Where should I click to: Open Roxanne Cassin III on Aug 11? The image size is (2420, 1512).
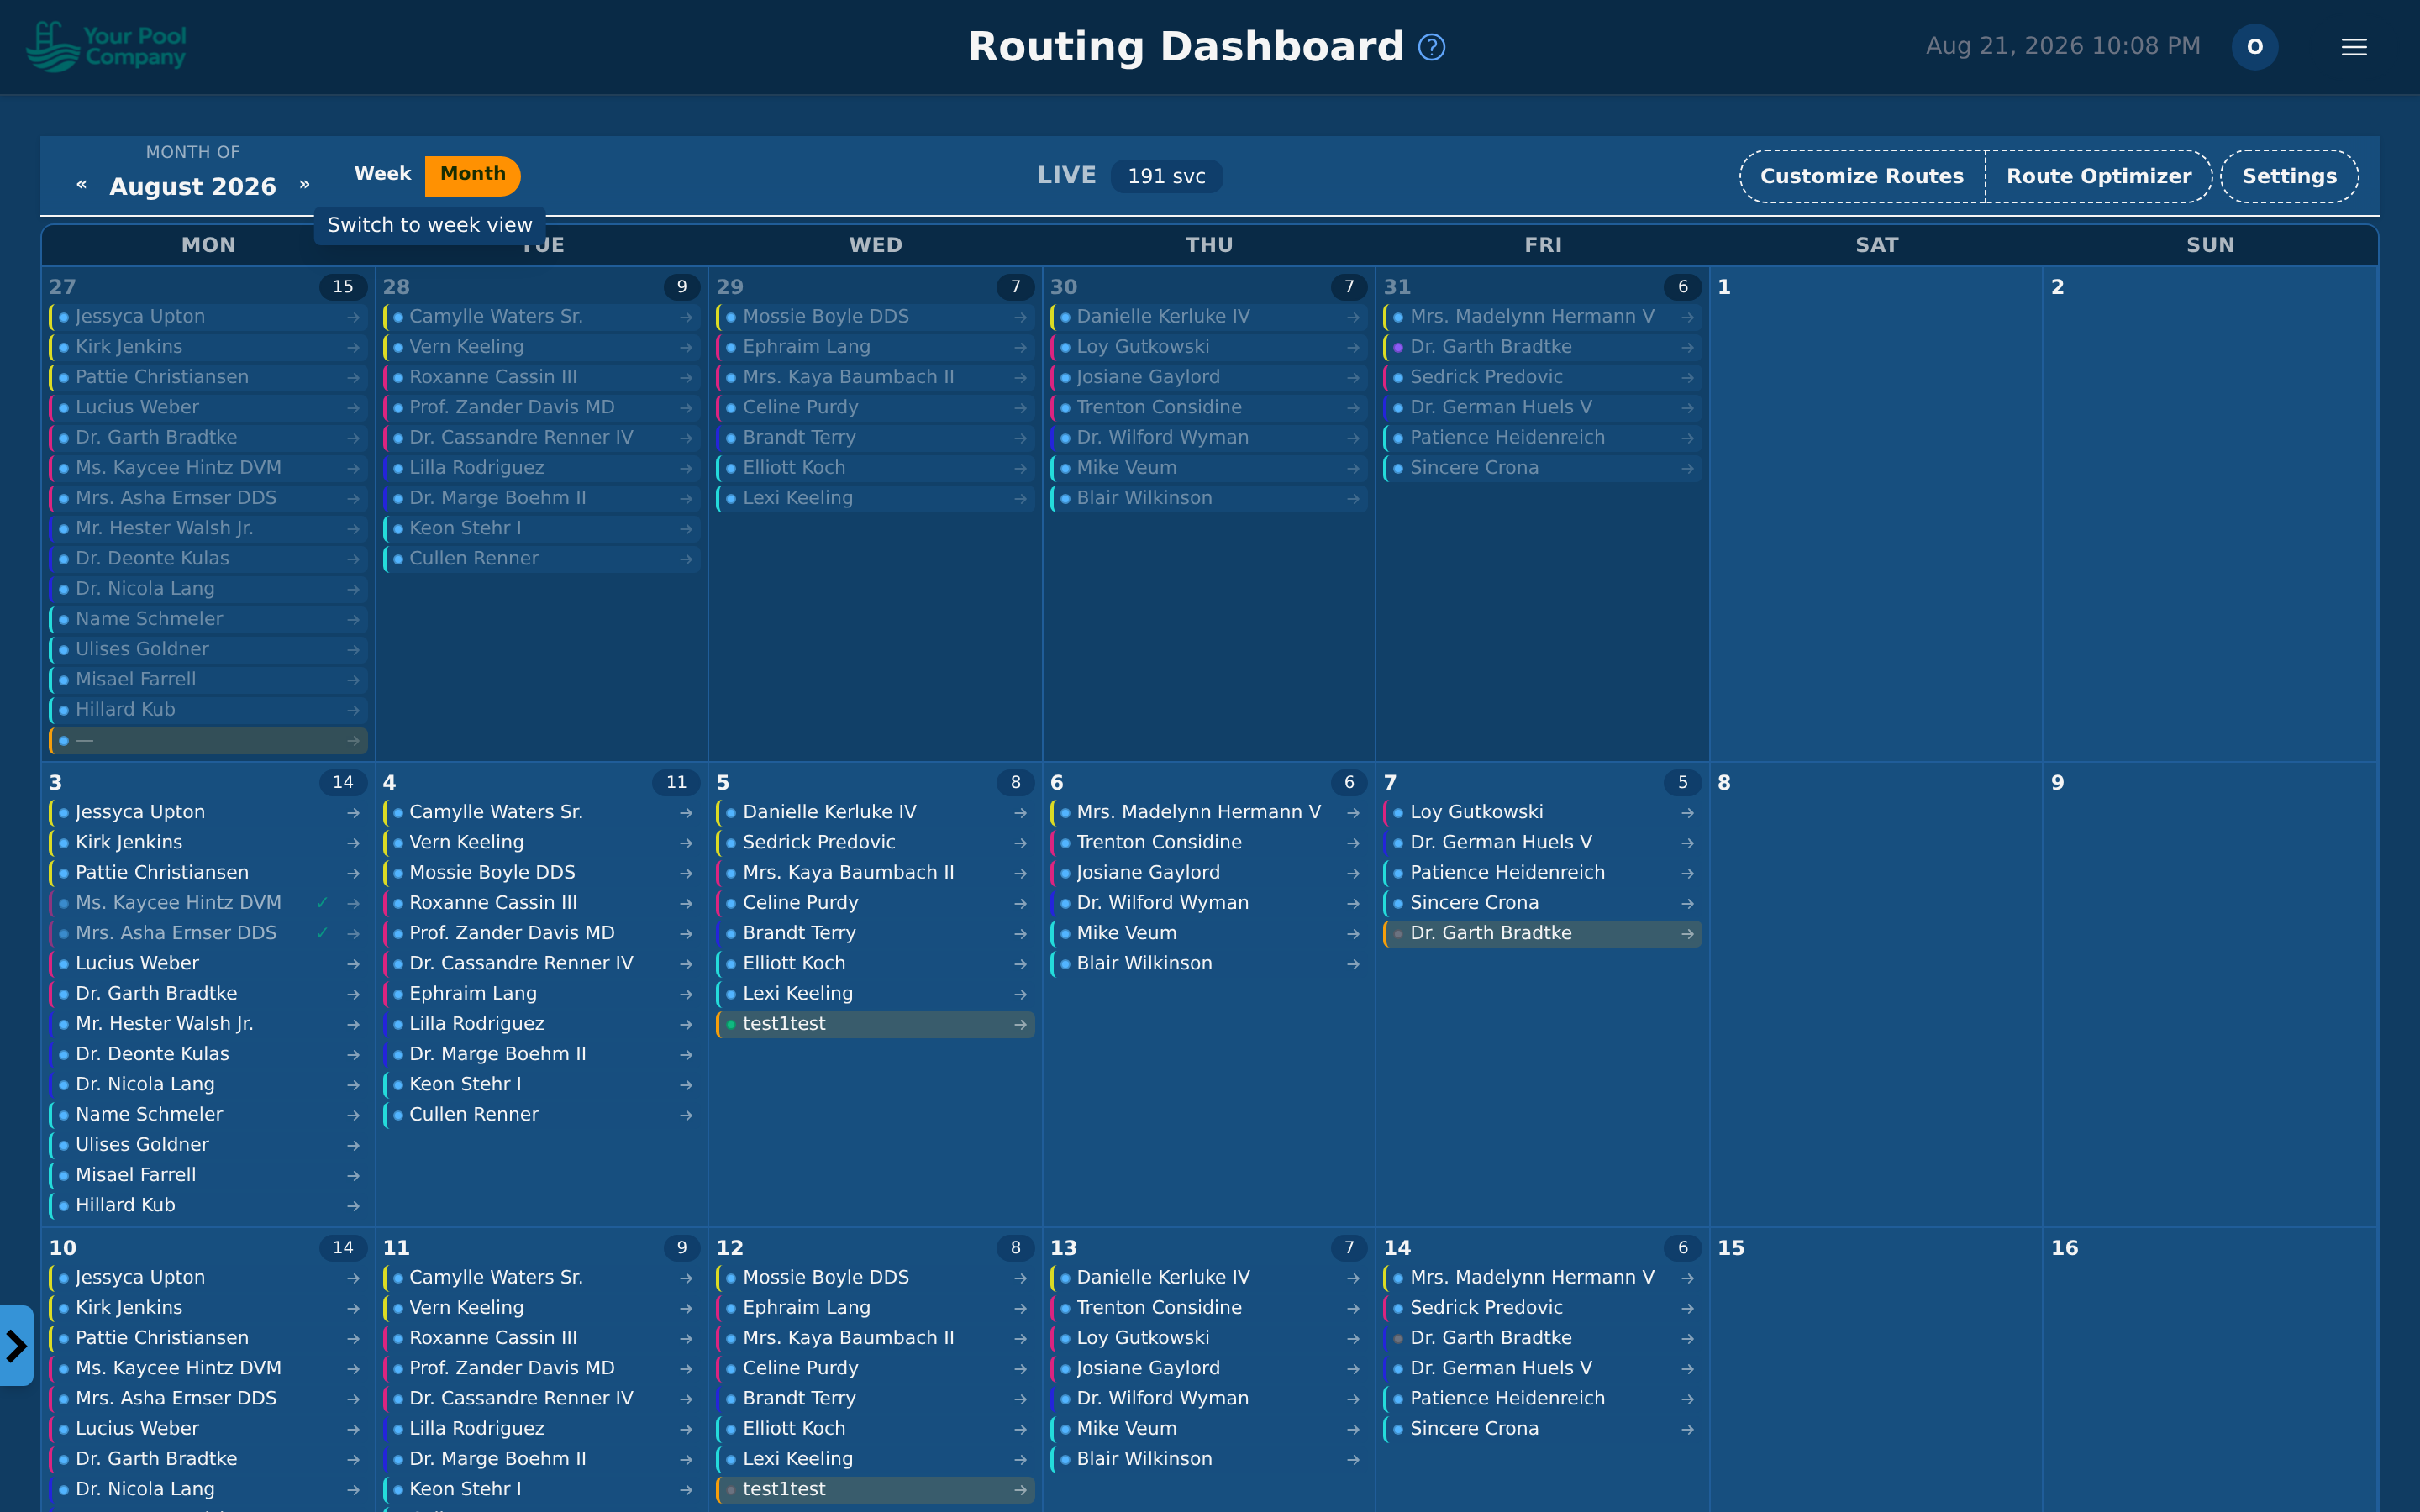coord(541,1338)
